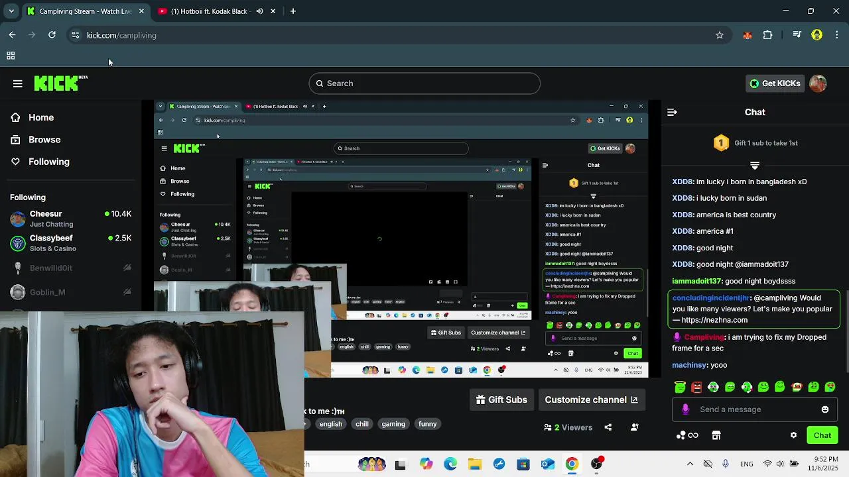Launch Microsoft Edge from the taskbar

[450, 464]
